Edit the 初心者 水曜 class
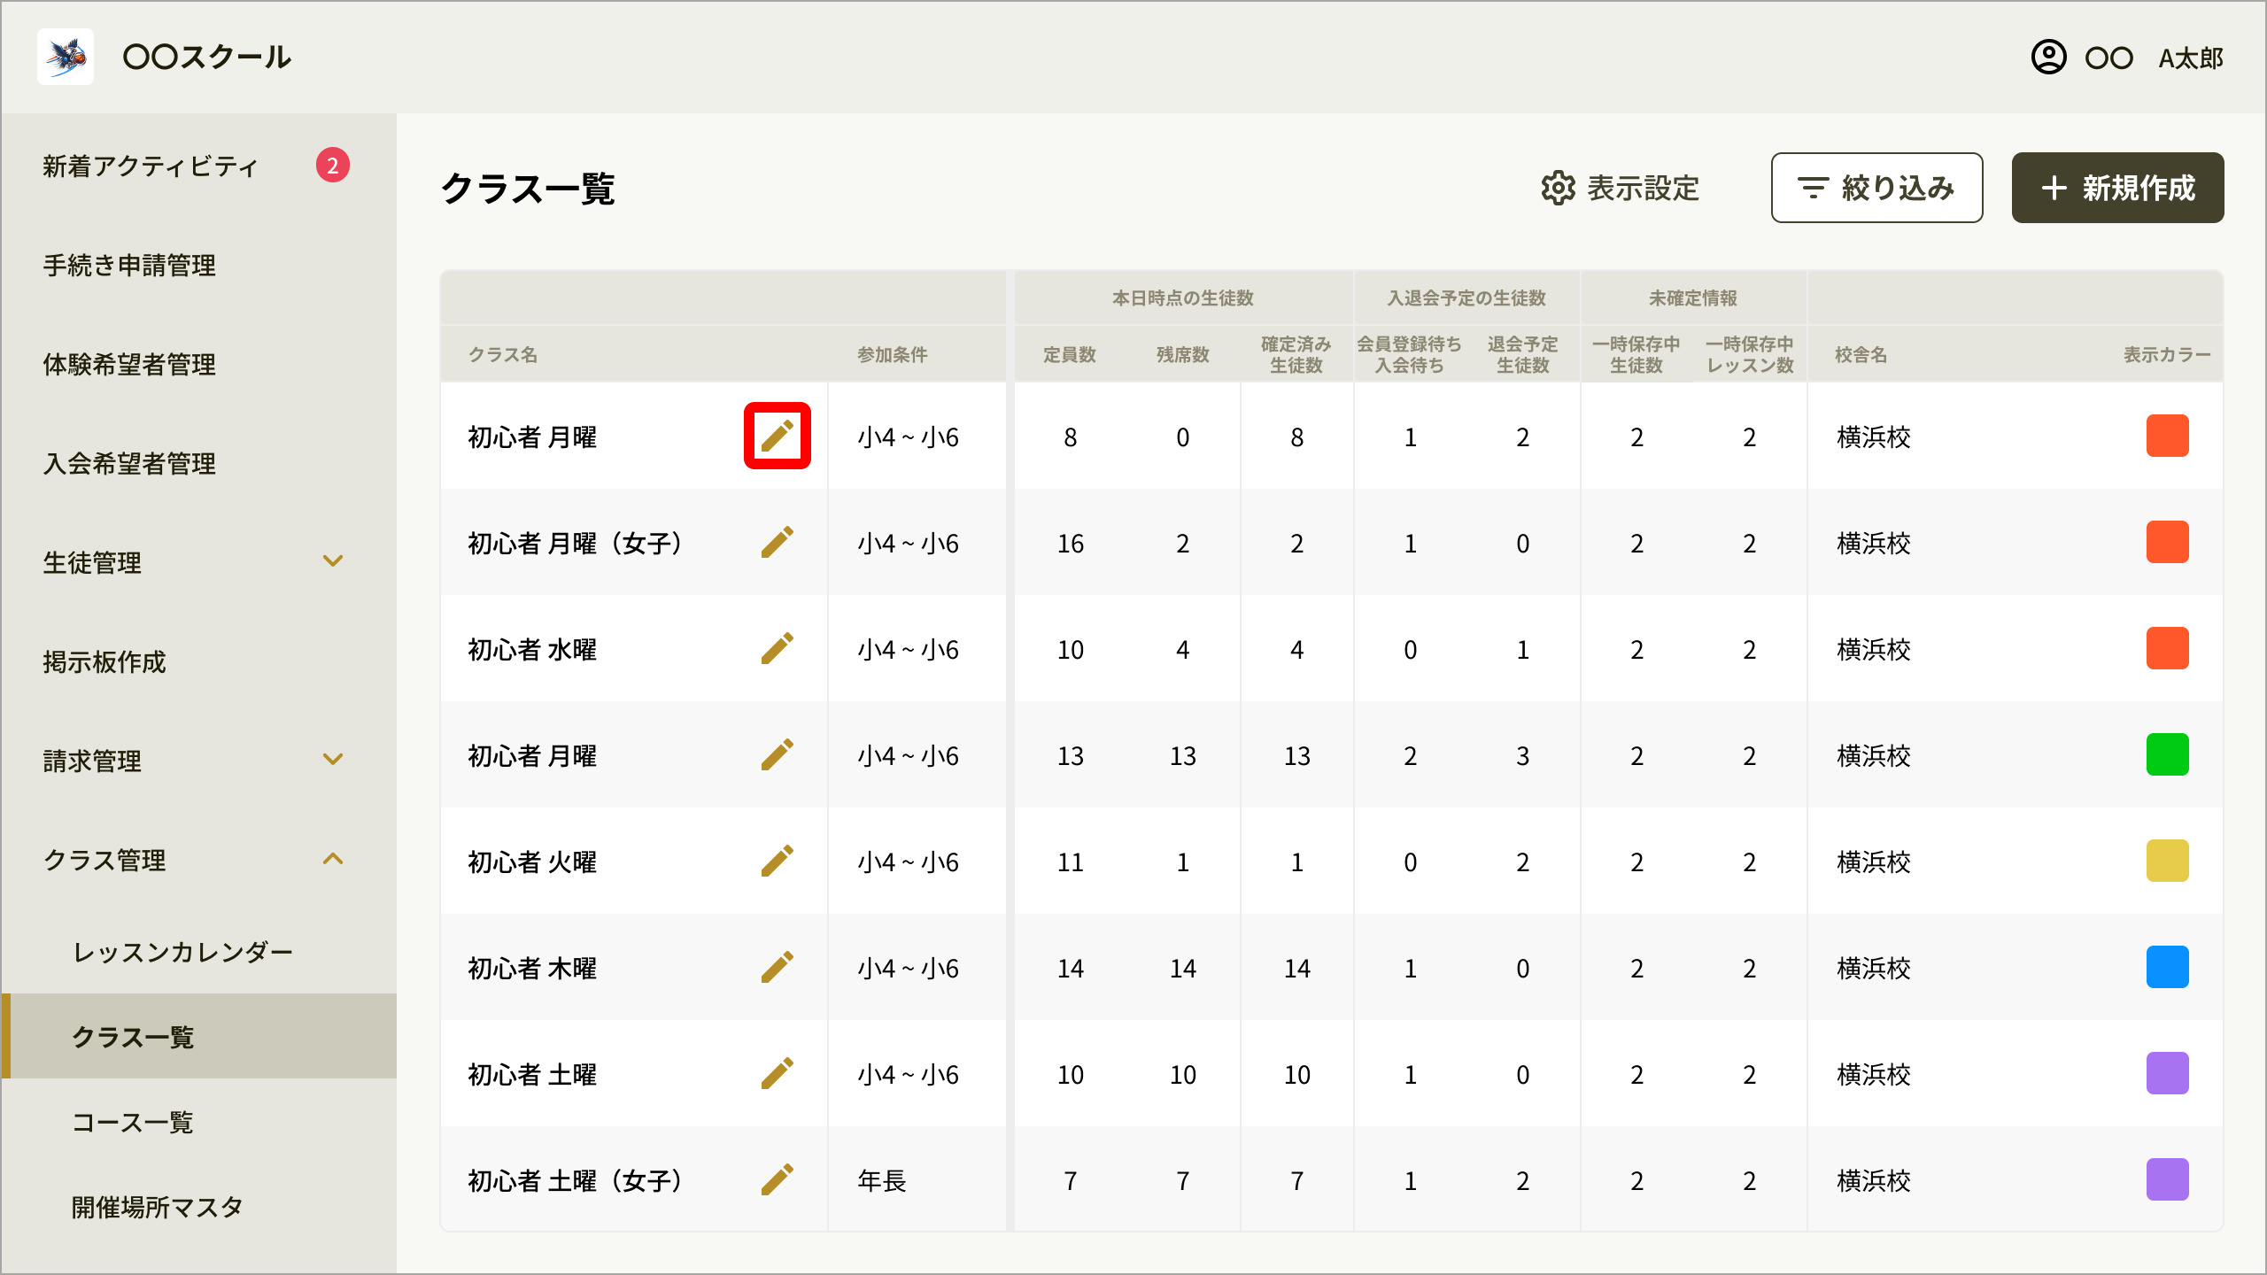The image size is (2267, 1275). (x=777, y=648)
